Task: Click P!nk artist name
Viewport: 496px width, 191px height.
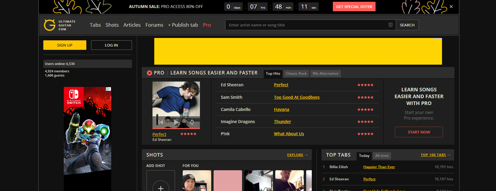Action: point(225,134)
